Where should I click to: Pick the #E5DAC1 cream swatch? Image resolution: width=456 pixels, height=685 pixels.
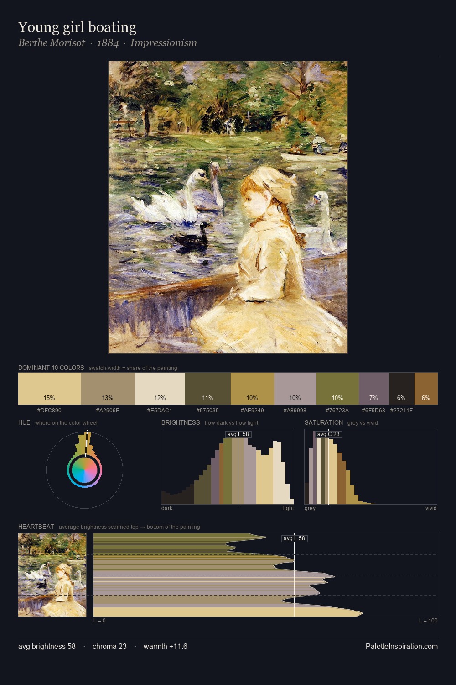click(x=160, y=389)
